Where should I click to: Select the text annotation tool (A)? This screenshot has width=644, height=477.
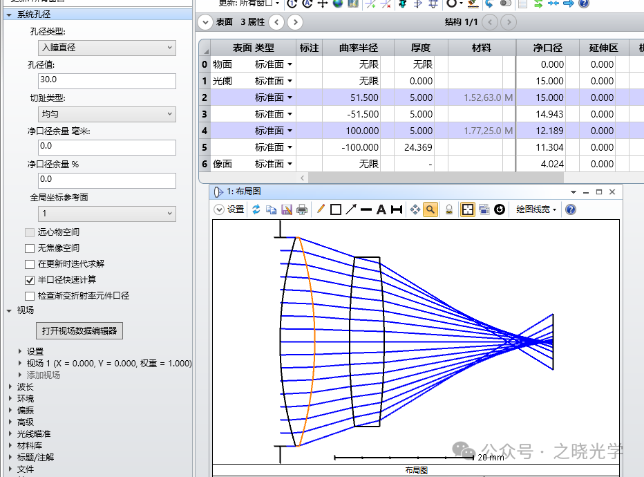(381, 209)
